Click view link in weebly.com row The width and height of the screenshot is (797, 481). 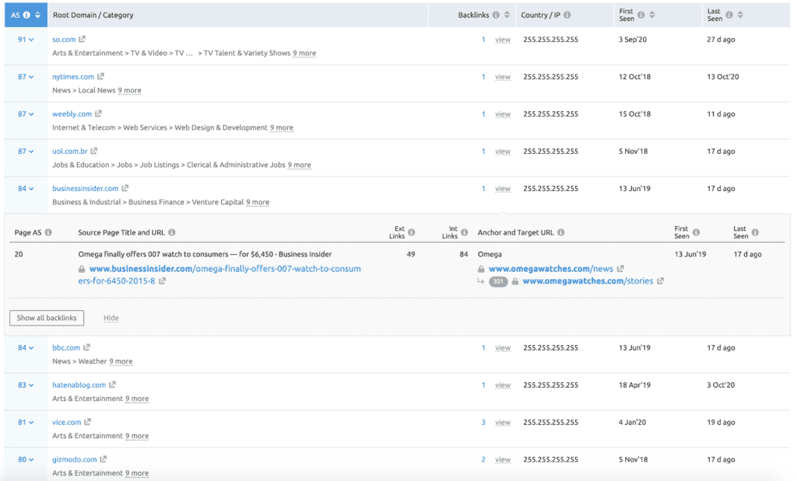point(503,114)
